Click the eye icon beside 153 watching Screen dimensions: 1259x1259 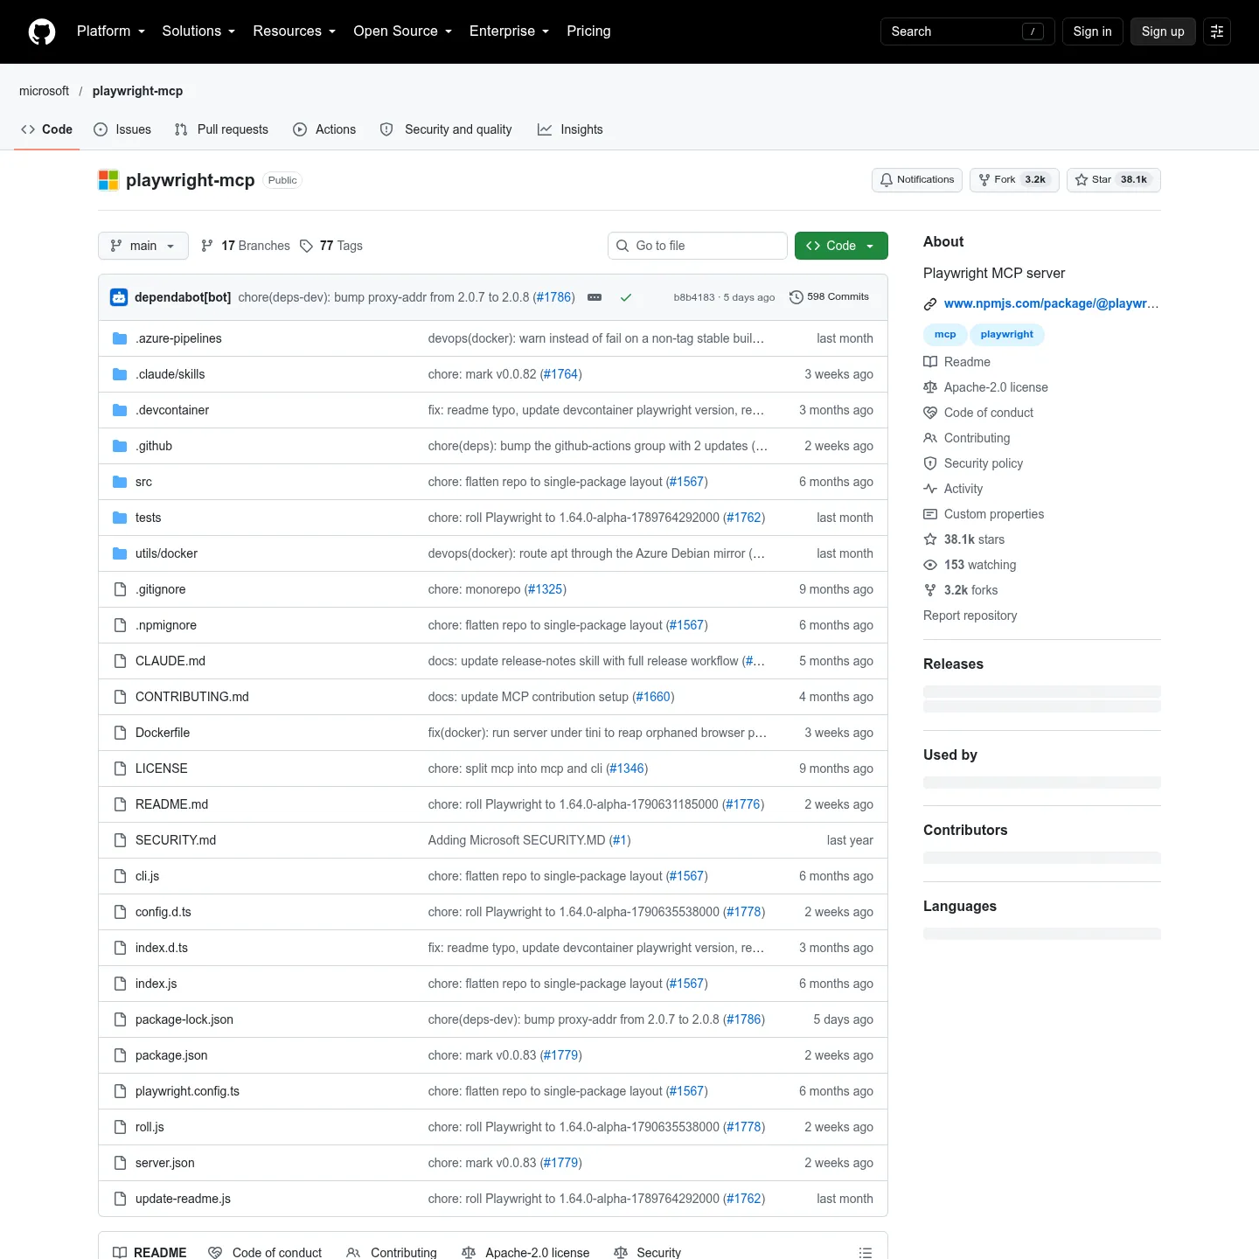click(x=930, y=565)
